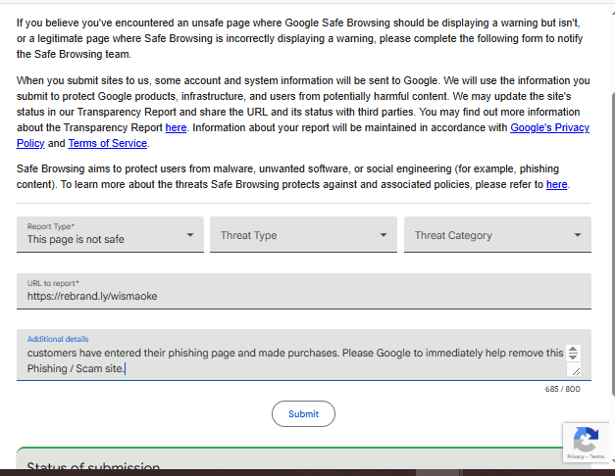Screen dimensions: 615x476
Task: Click the 685 / 800 character counter
Action: tap(562, 389)
